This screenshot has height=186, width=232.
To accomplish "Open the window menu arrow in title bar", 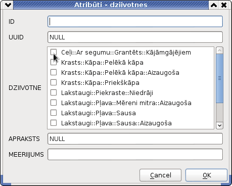I will [8, 5].
